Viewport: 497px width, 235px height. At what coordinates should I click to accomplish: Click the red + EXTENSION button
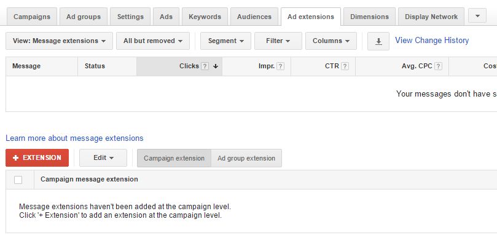(x=37, y=158)
